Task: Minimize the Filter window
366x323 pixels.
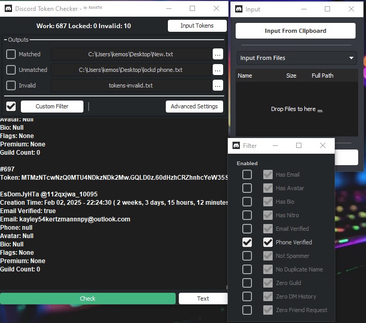Action: 275,145
